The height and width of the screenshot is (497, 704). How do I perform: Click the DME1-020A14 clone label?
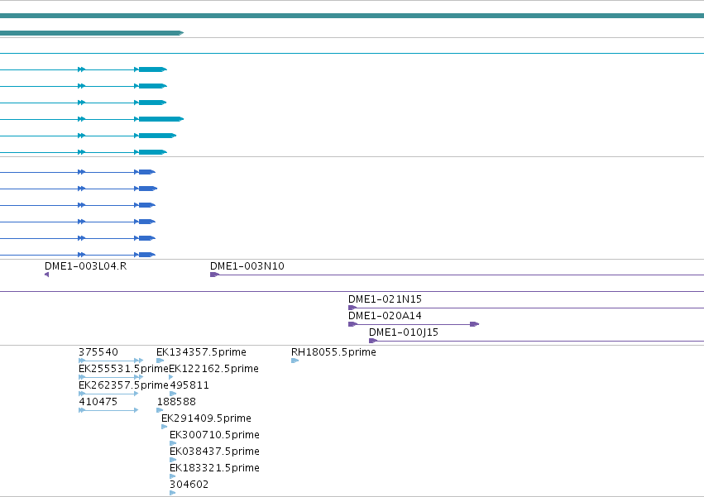385,316
